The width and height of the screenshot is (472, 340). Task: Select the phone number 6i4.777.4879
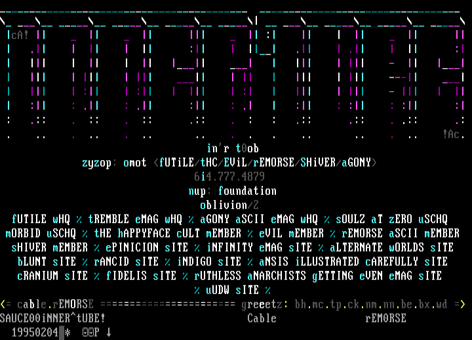[229, 177]
